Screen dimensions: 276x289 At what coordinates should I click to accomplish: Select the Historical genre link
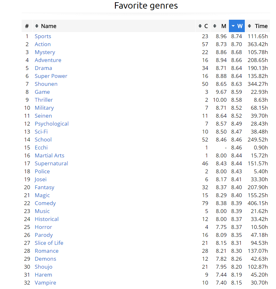coord(46,219)
